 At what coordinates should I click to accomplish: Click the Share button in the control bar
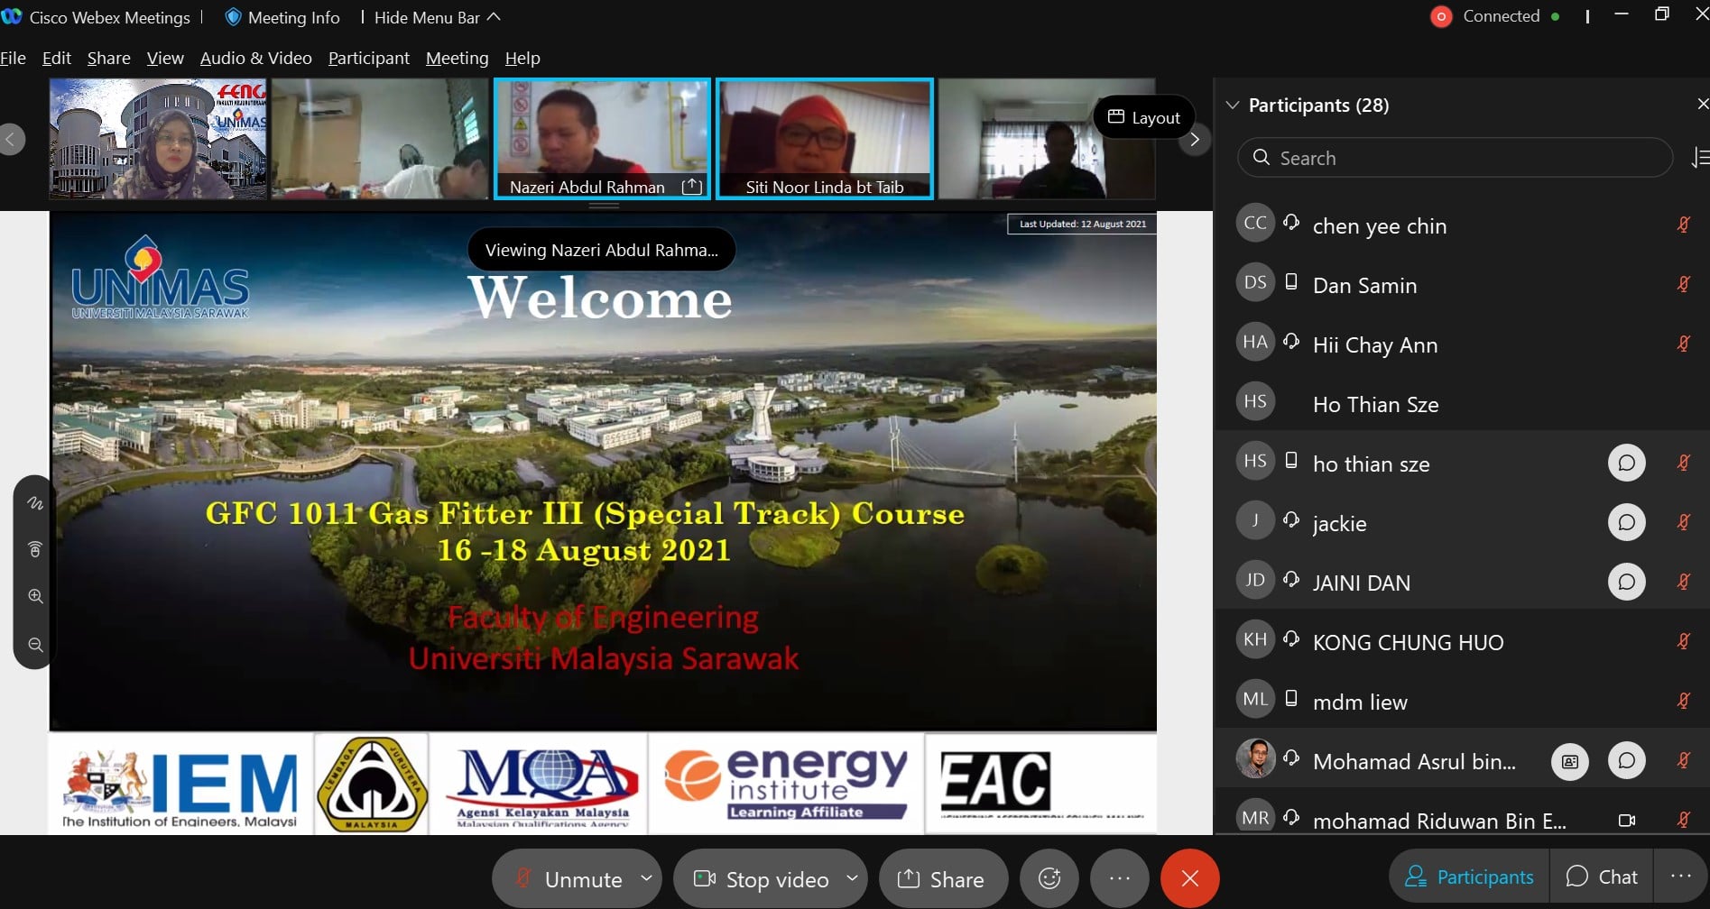coord(943,879)
